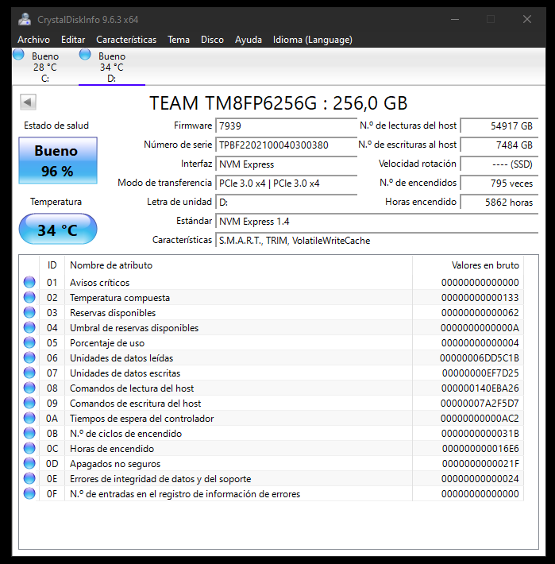Image resolution: width=555 pixels, height=564 pixels.
Task: Click the CrystalDiskInfo app icon in title bar
Action: (25, 19)
